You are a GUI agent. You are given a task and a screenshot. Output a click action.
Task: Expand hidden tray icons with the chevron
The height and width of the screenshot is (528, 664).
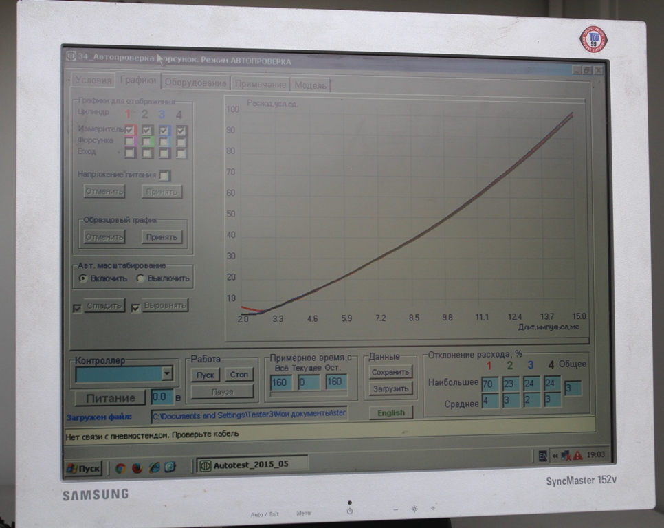coord(555,455)
